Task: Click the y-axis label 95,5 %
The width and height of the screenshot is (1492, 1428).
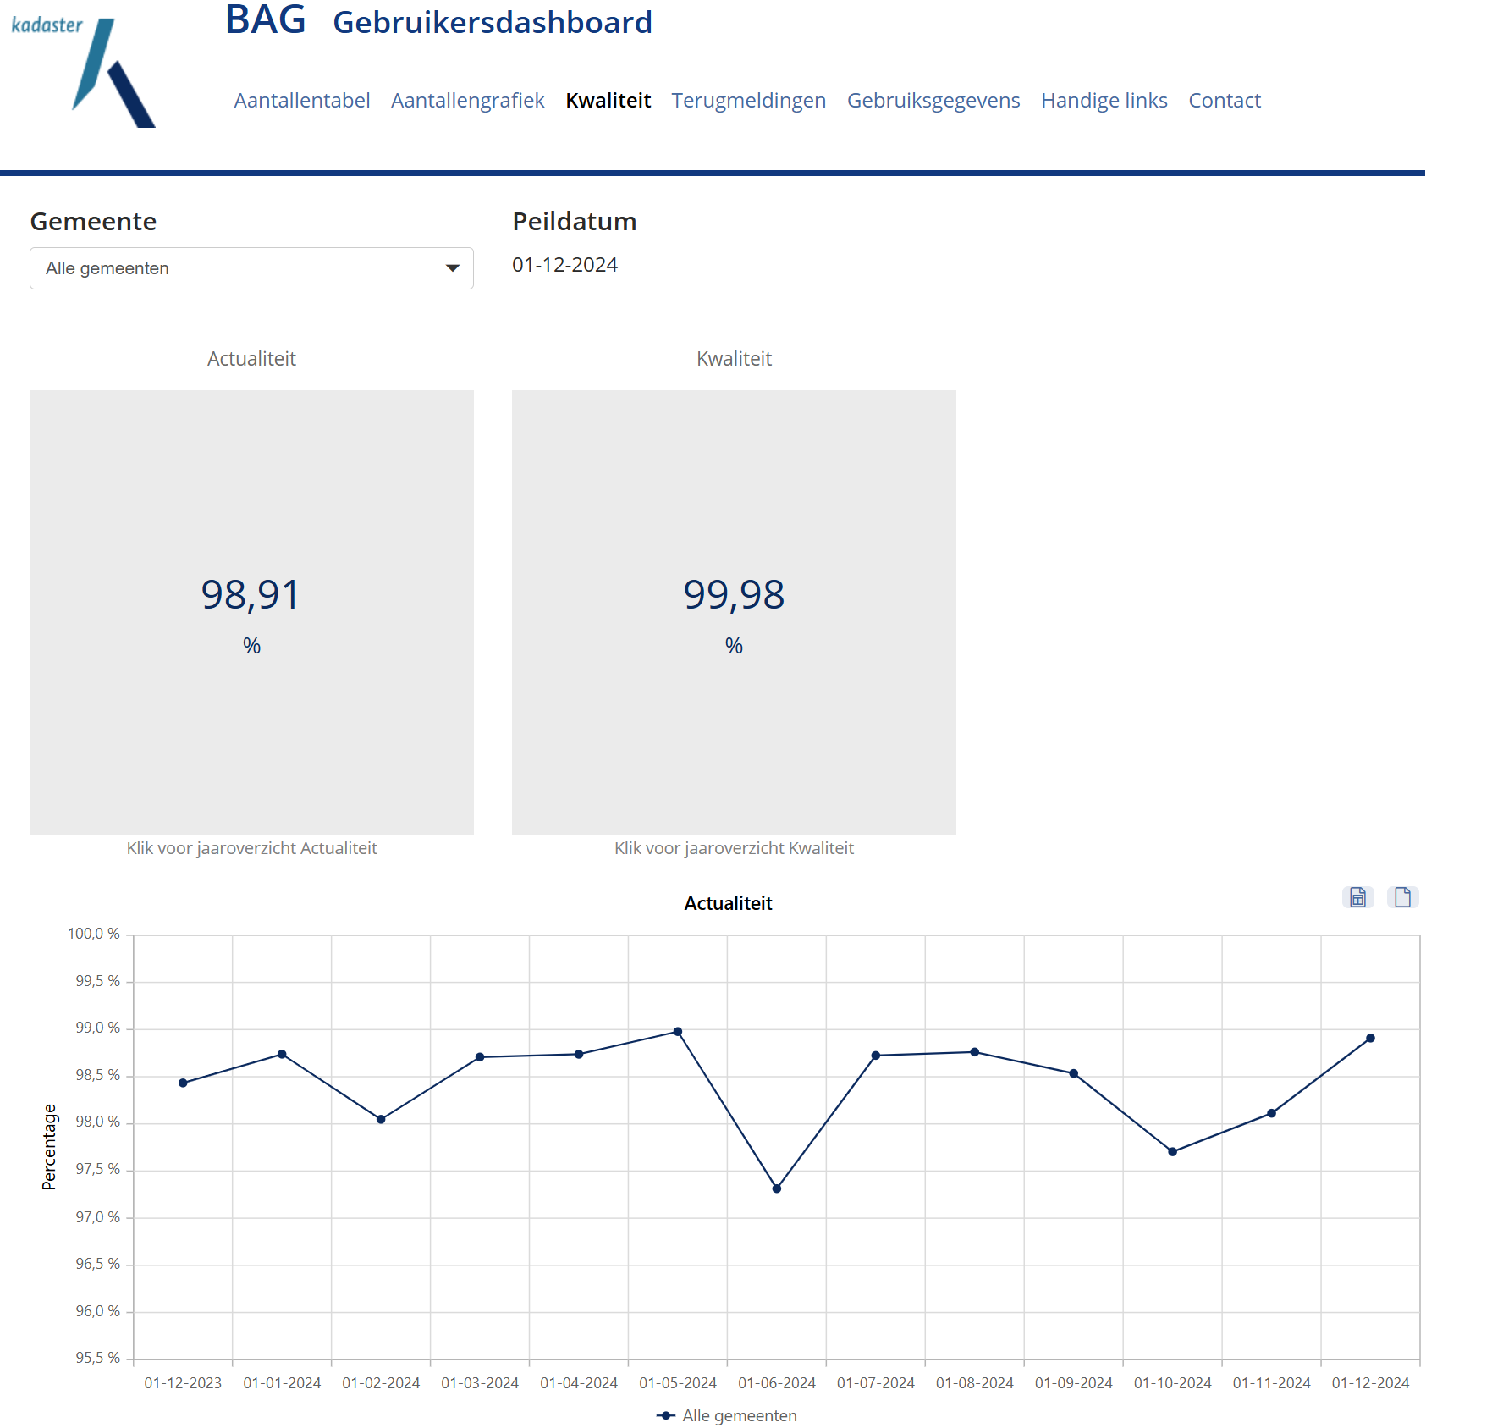Action: 98,1358
